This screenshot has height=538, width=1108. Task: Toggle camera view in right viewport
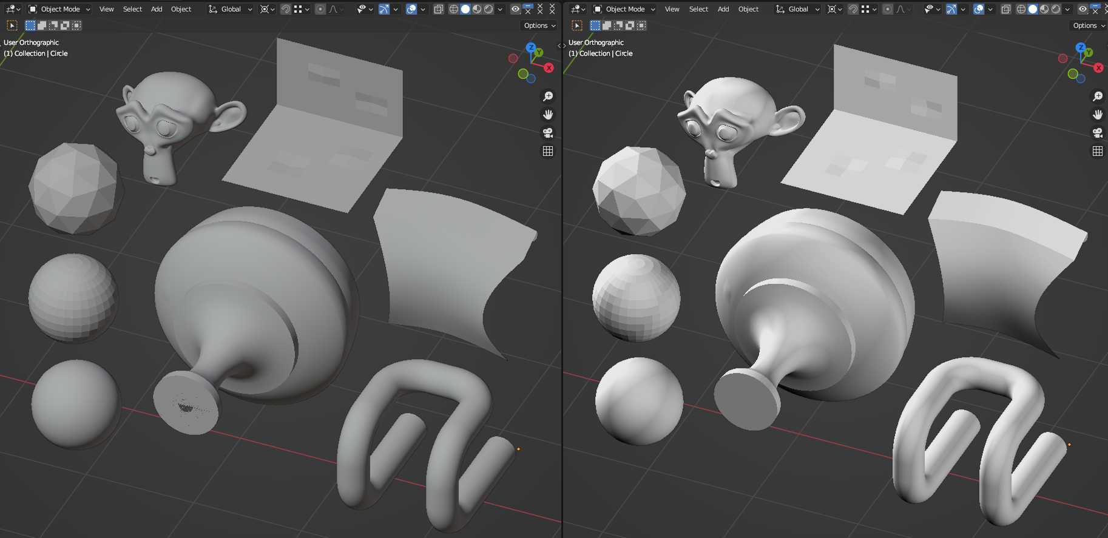[x=1098, y=133]
